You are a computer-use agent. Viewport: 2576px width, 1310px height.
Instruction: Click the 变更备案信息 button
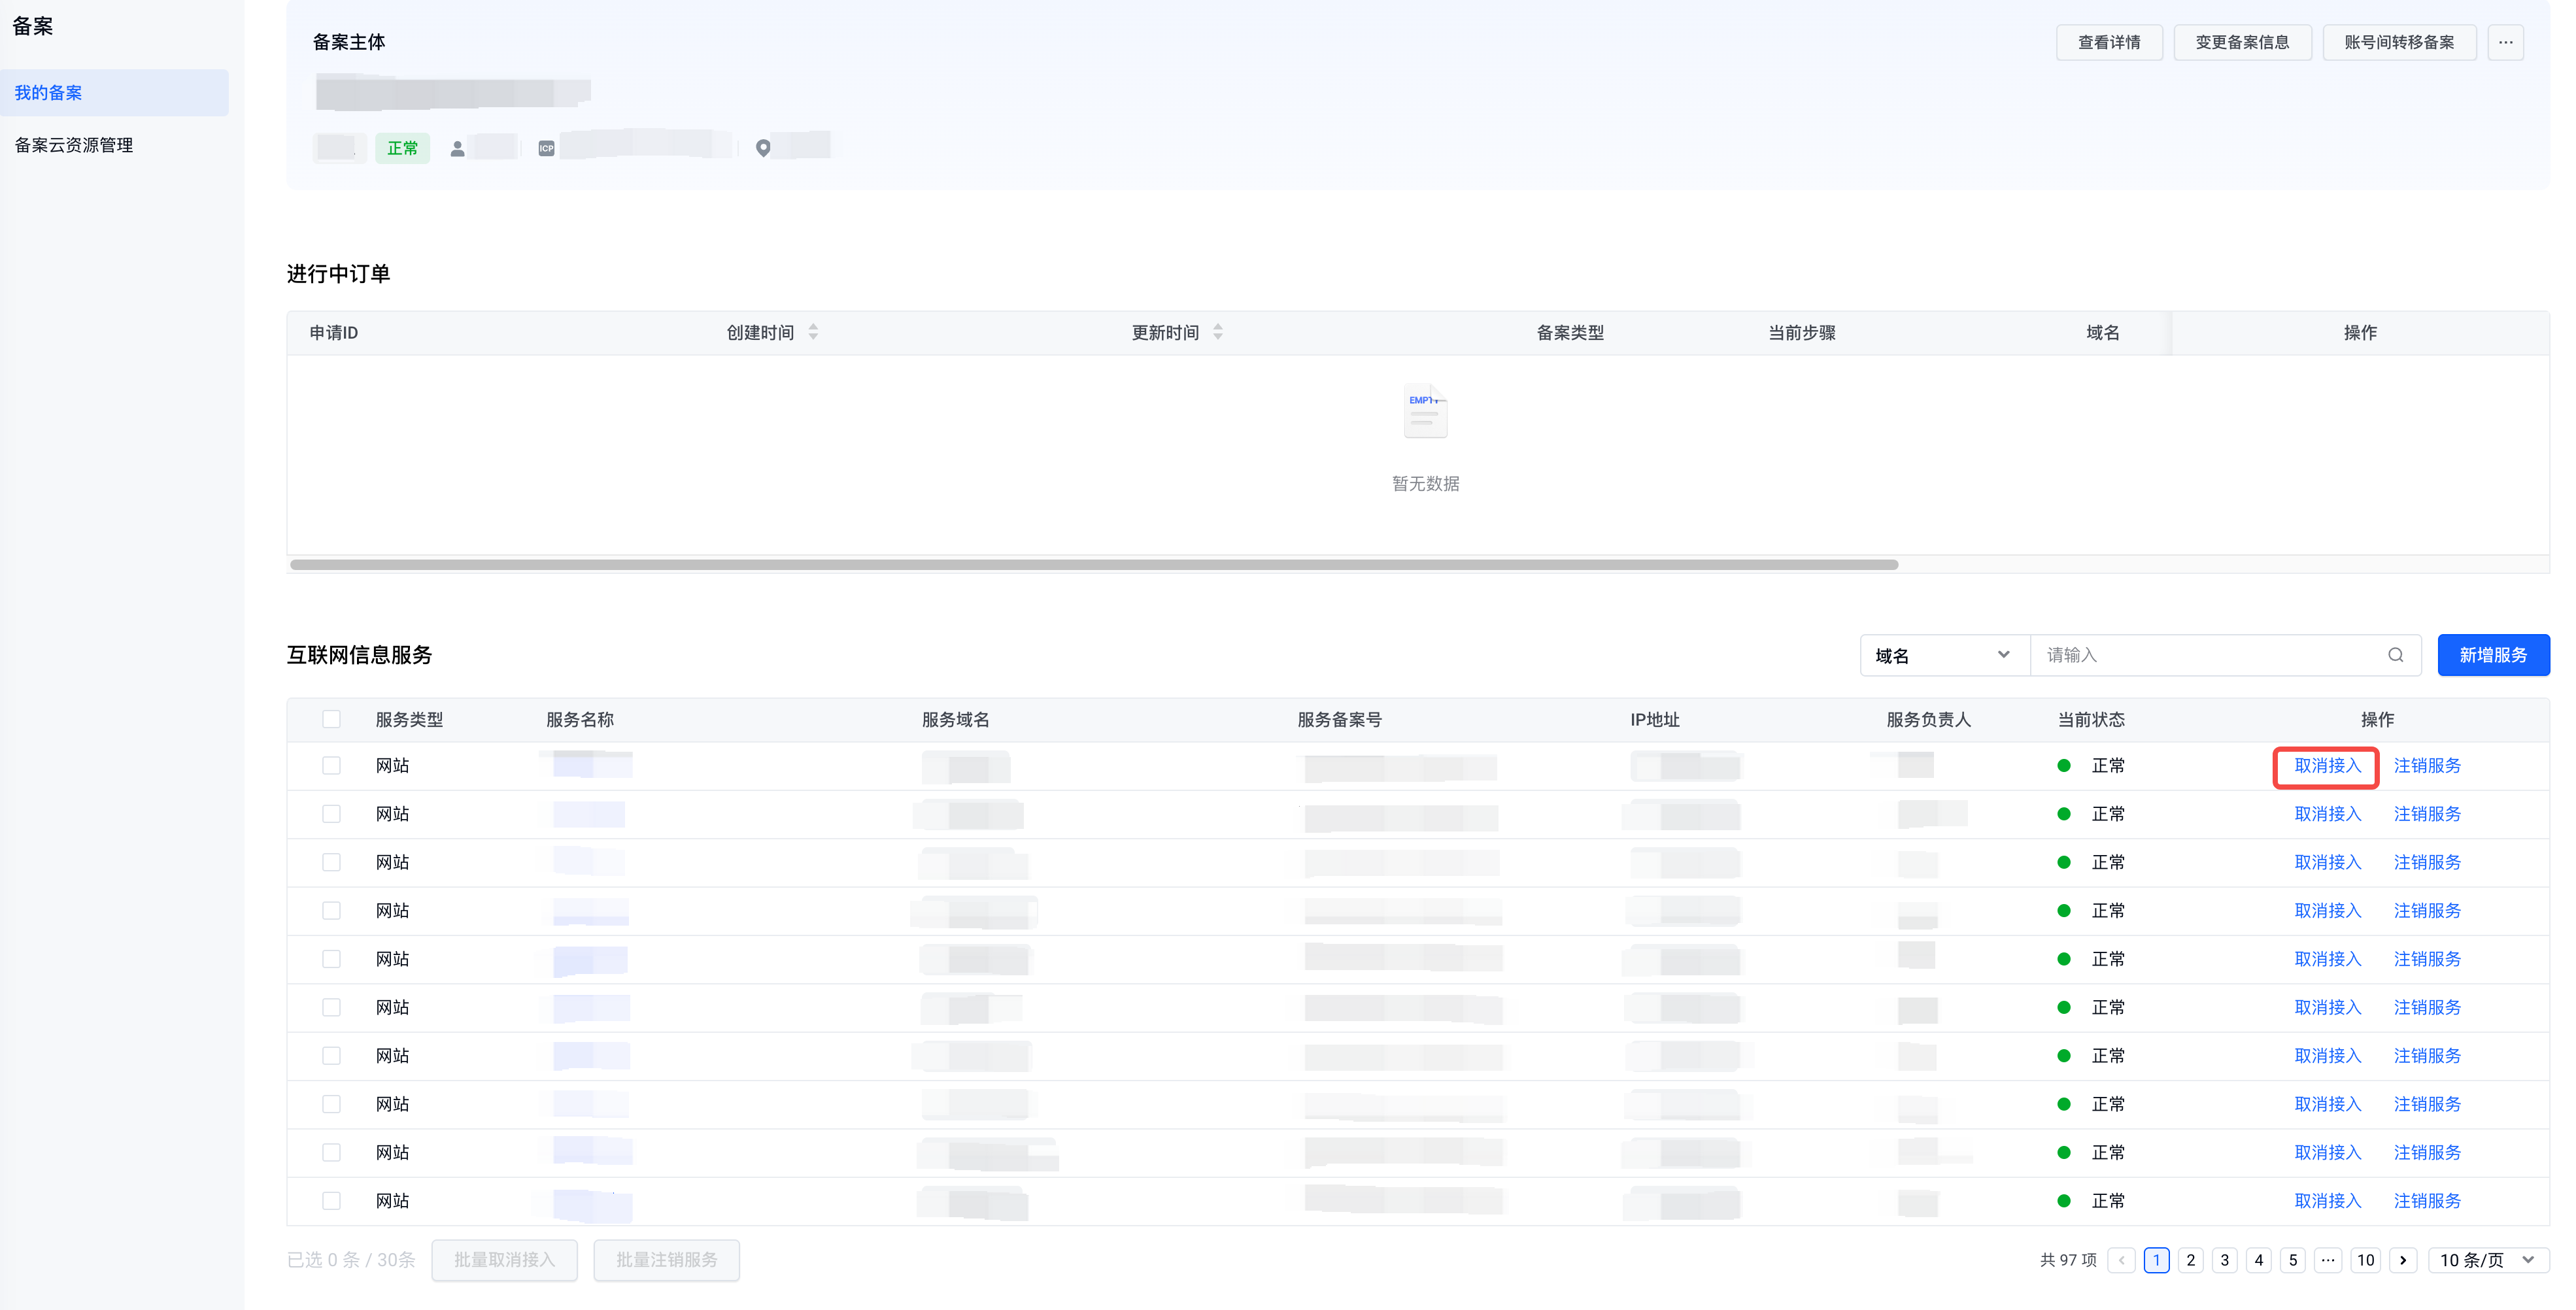[x=2242, y=42]
